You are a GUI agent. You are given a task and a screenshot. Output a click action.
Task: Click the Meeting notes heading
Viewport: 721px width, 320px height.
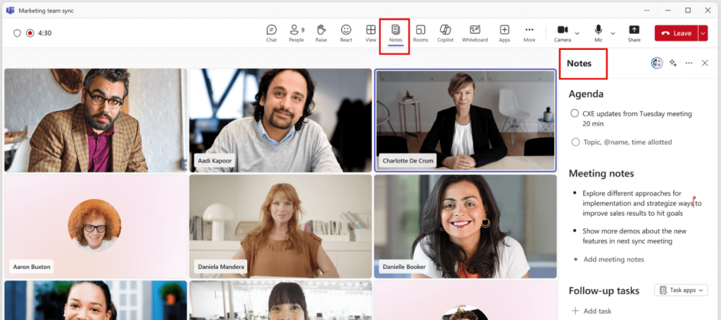coord(601,174)
